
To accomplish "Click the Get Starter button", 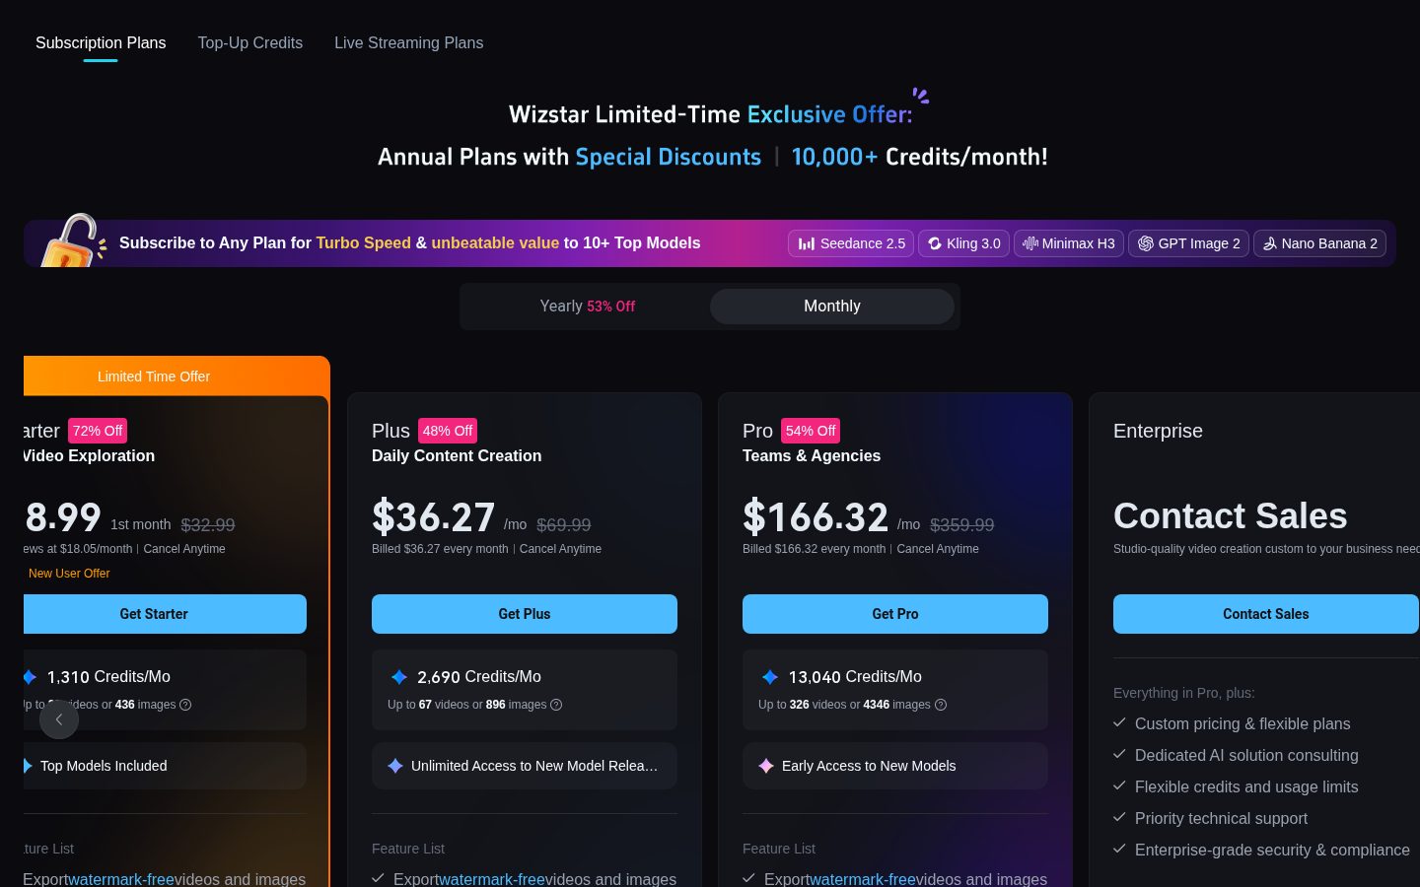I will (x=165, y=614).
